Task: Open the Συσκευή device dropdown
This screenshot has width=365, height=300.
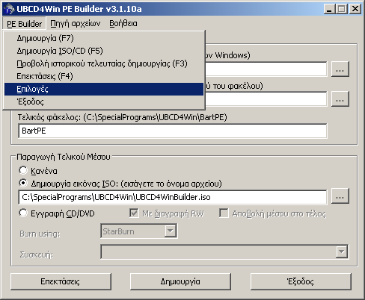Action: pos(342,251)
